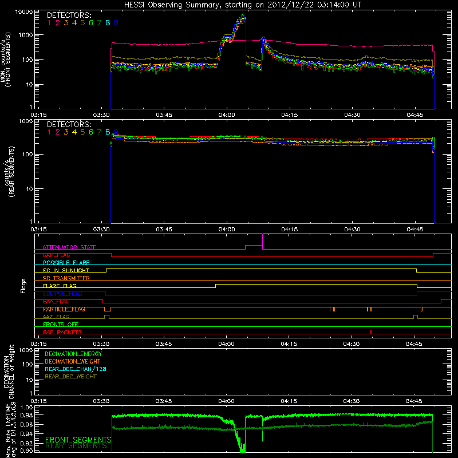
Task: Click the DECIMATION_WEIGHT legend entry
Action: 73,361
